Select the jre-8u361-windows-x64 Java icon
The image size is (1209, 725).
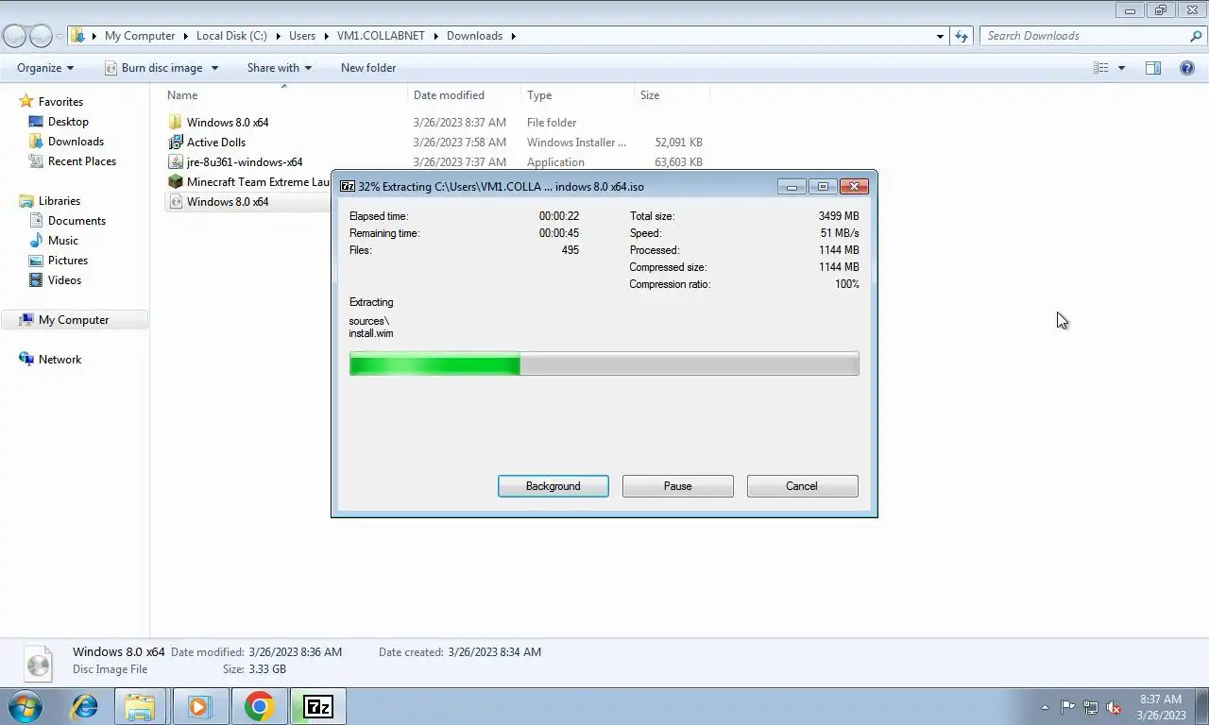tap(175, 162)
